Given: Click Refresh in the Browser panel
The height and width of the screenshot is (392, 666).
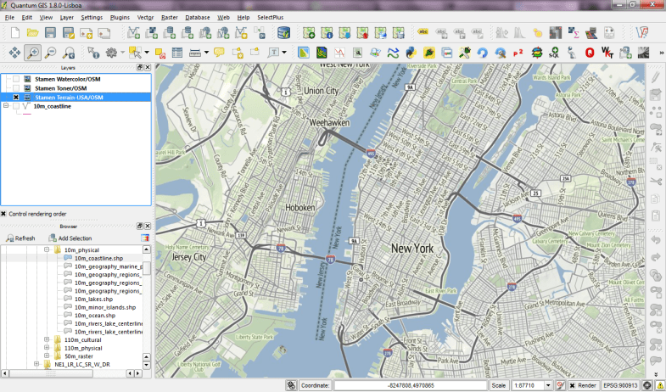Looking at the screenshot, I should [20, 238].
